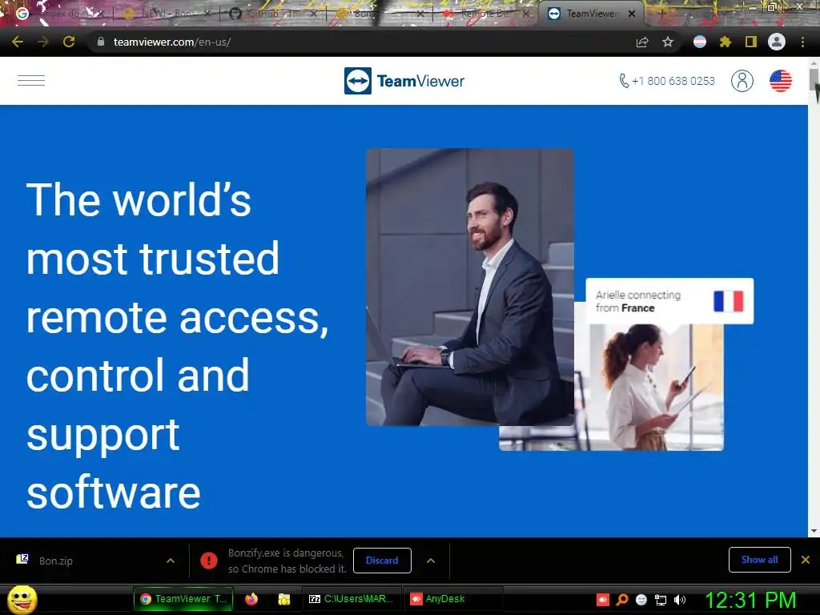Click the AnyDesk tray icon

point(603,600)
